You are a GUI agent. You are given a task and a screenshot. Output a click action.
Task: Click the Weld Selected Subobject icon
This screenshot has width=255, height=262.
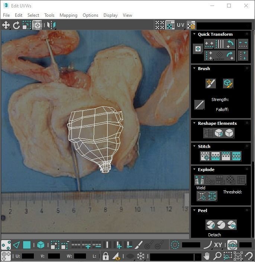tap(212, 196)
